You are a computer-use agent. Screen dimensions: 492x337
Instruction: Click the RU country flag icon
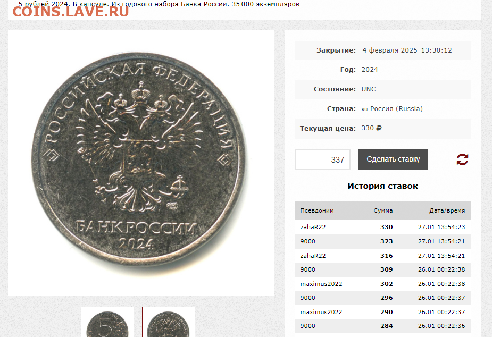coord(364,109)
